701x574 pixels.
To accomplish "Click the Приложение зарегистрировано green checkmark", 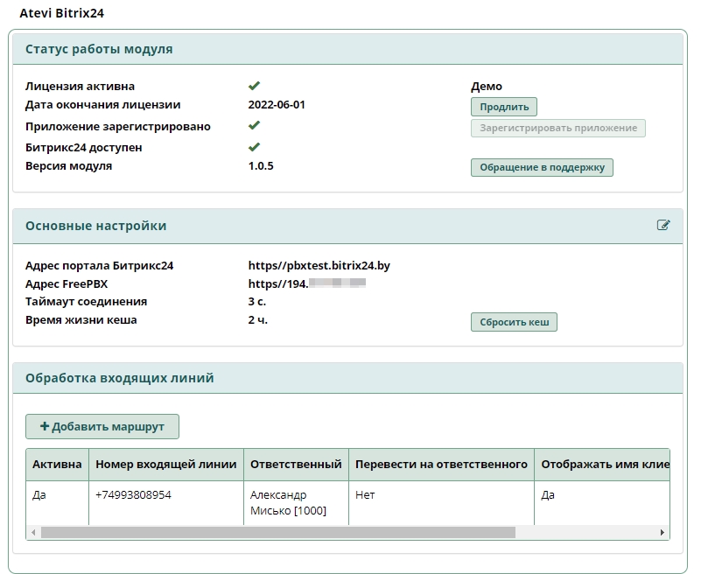I will click(x=254, y=126).
